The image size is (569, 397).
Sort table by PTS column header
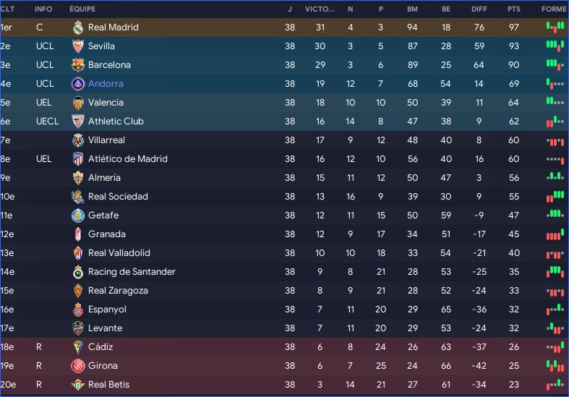pos(514,9)
